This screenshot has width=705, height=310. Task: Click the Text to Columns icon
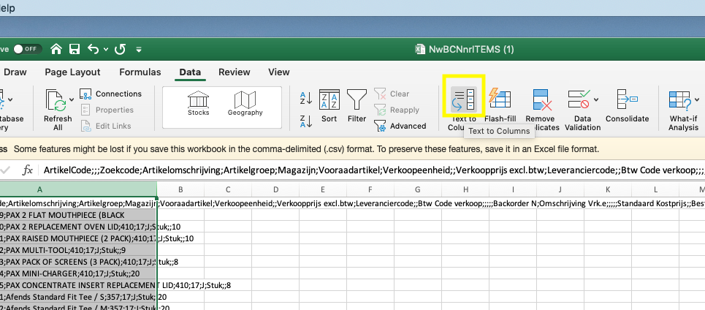(464, 100)
